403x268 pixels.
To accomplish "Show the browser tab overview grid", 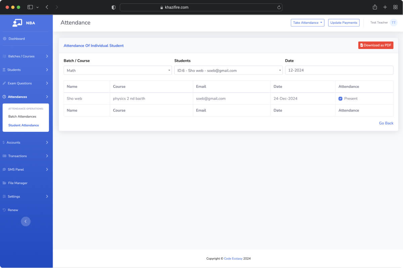I will click(x=395, y=7).
